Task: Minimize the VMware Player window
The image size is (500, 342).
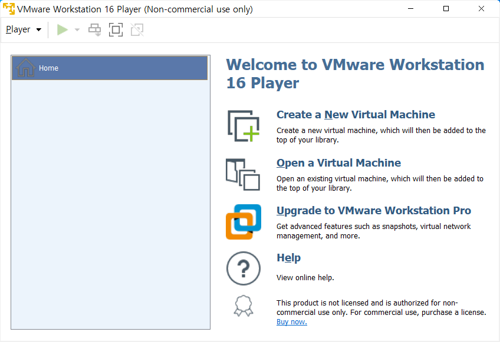Action: point(411,9)
